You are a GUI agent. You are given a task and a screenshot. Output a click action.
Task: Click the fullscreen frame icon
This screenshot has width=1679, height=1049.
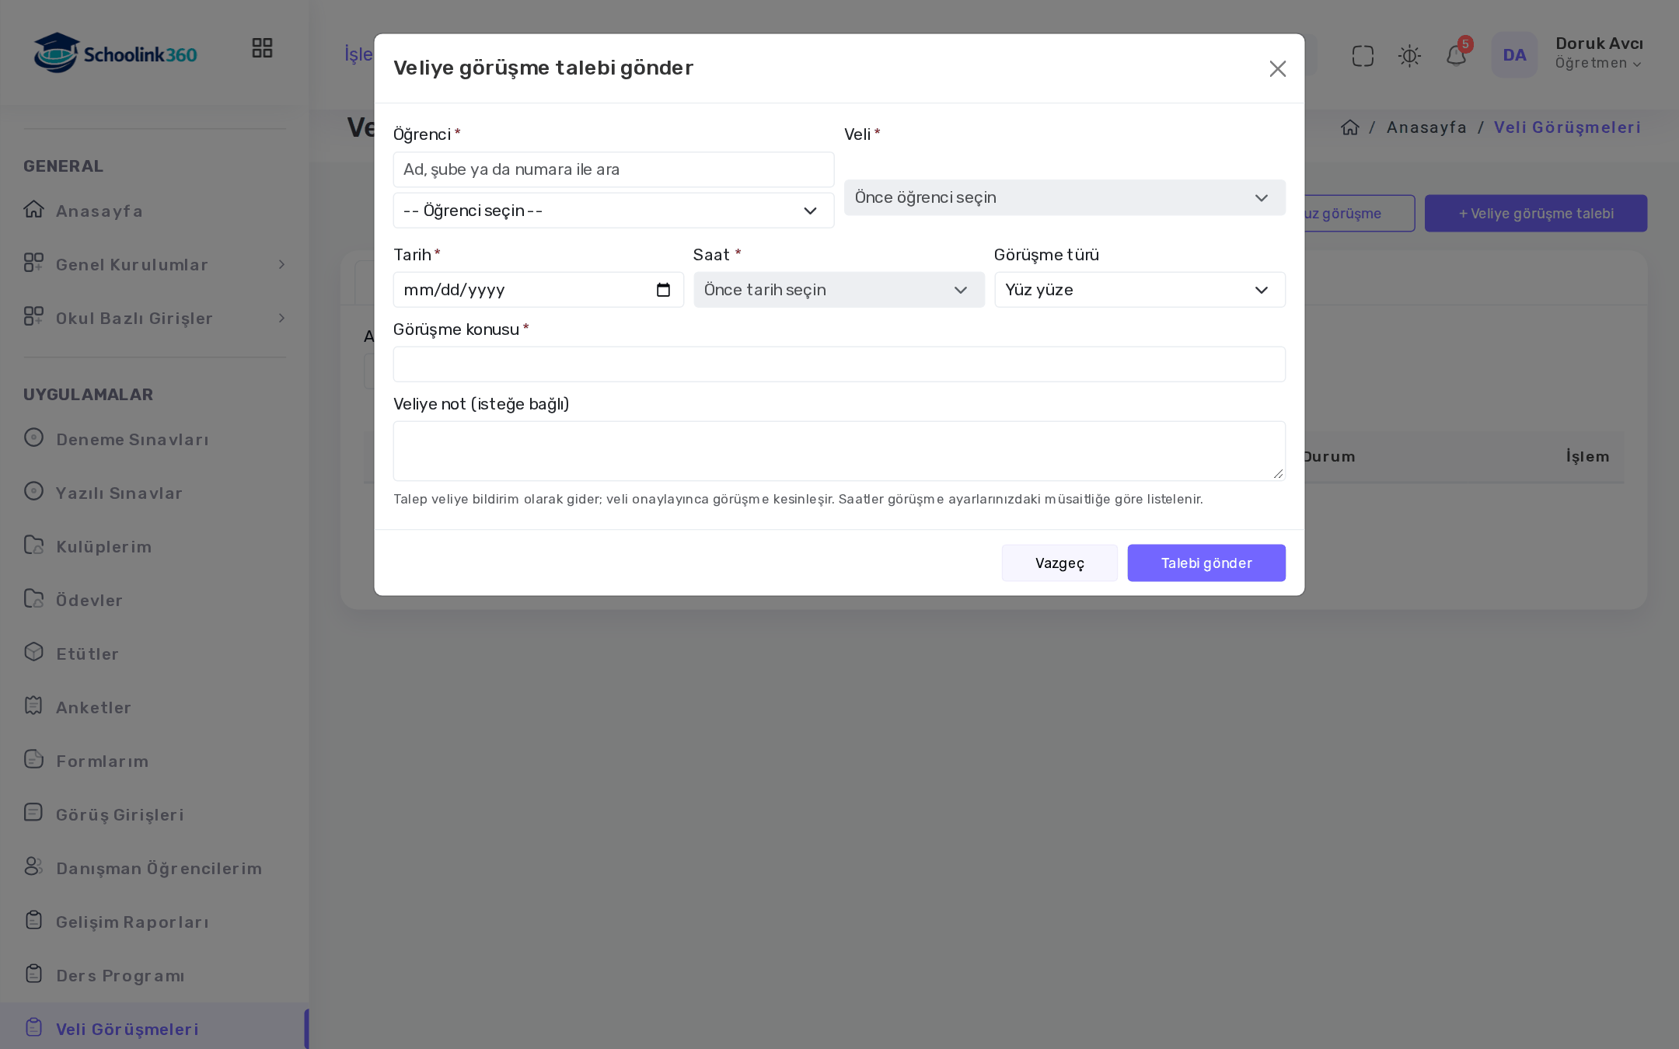[1363, 55]
